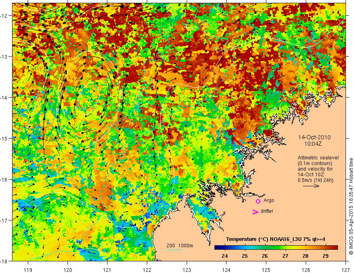Viewport: 354px width, 273px height.
Task: Click the temperature color bar
Action: 276,247
